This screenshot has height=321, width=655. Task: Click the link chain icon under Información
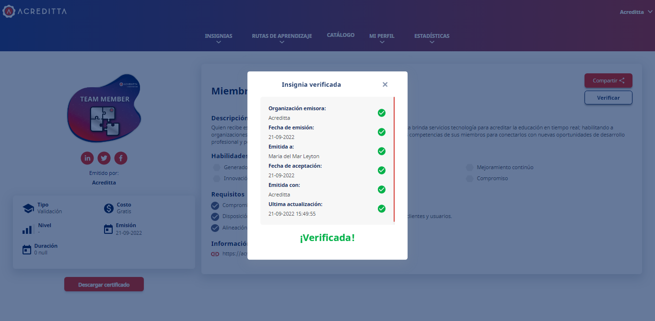point(215,254)
